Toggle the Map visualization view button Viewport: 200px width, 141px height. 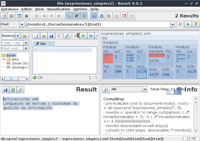point(94,16)
